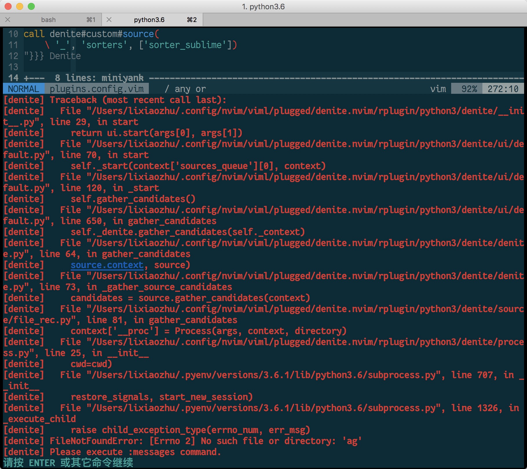The height and width of the screenshot is (469, 527).
Task: Click the 'ag' quoted filename in error
Action: pyautogui.click(x=352, y=441)
